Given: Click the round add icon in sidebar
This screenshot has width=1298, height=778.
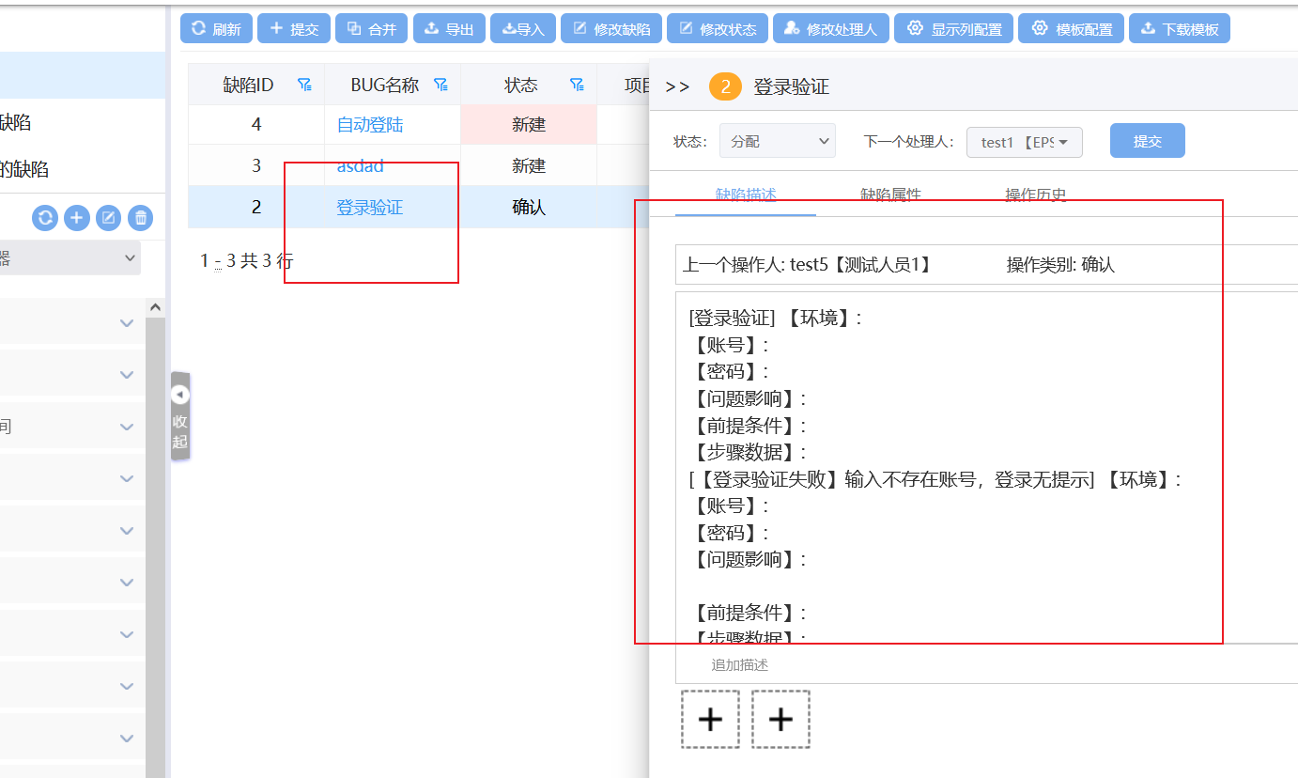Looking at the screenshot, I should click(x=77, y=218).
